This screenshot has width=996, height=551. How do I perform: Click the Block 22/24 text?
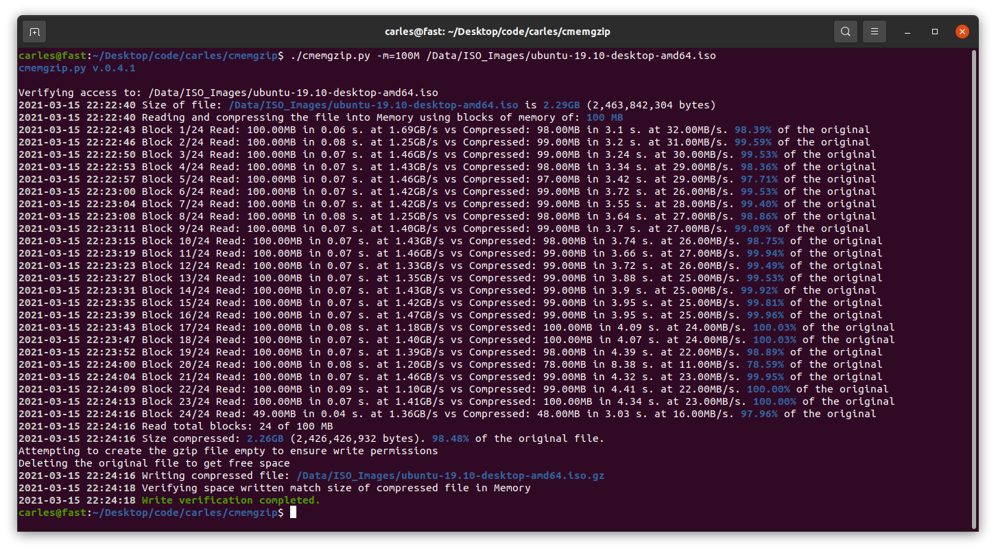[176, 389]
